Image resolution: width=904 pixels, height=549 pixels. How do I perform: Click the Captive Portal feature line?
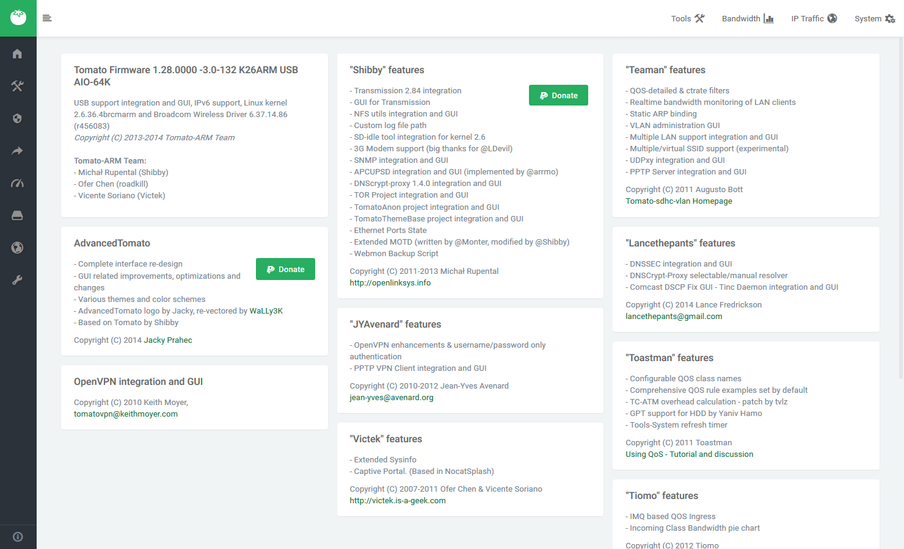pos(421,472)
